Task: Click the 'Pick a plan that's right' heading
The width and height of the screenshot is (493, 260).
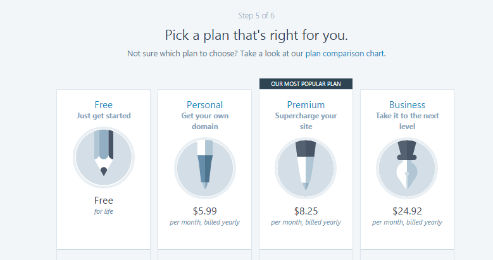Action: (256, 35)
